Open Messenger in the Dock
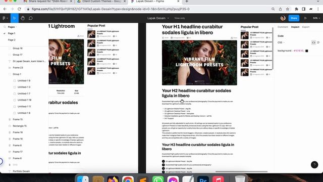The width and height of the screenshot is (323, 182). coord(173,179)
